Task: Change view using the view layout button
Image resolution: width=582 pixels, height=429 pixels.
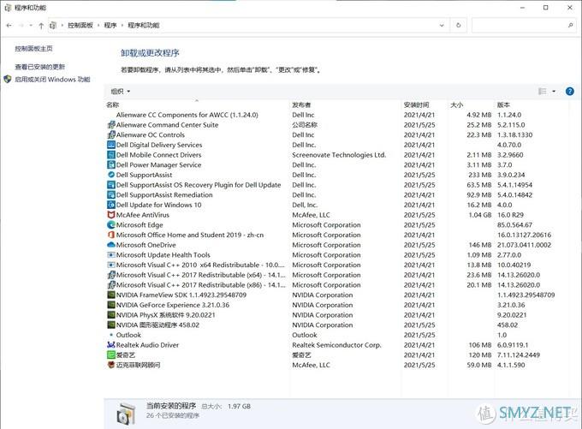Action: [543, 92]
